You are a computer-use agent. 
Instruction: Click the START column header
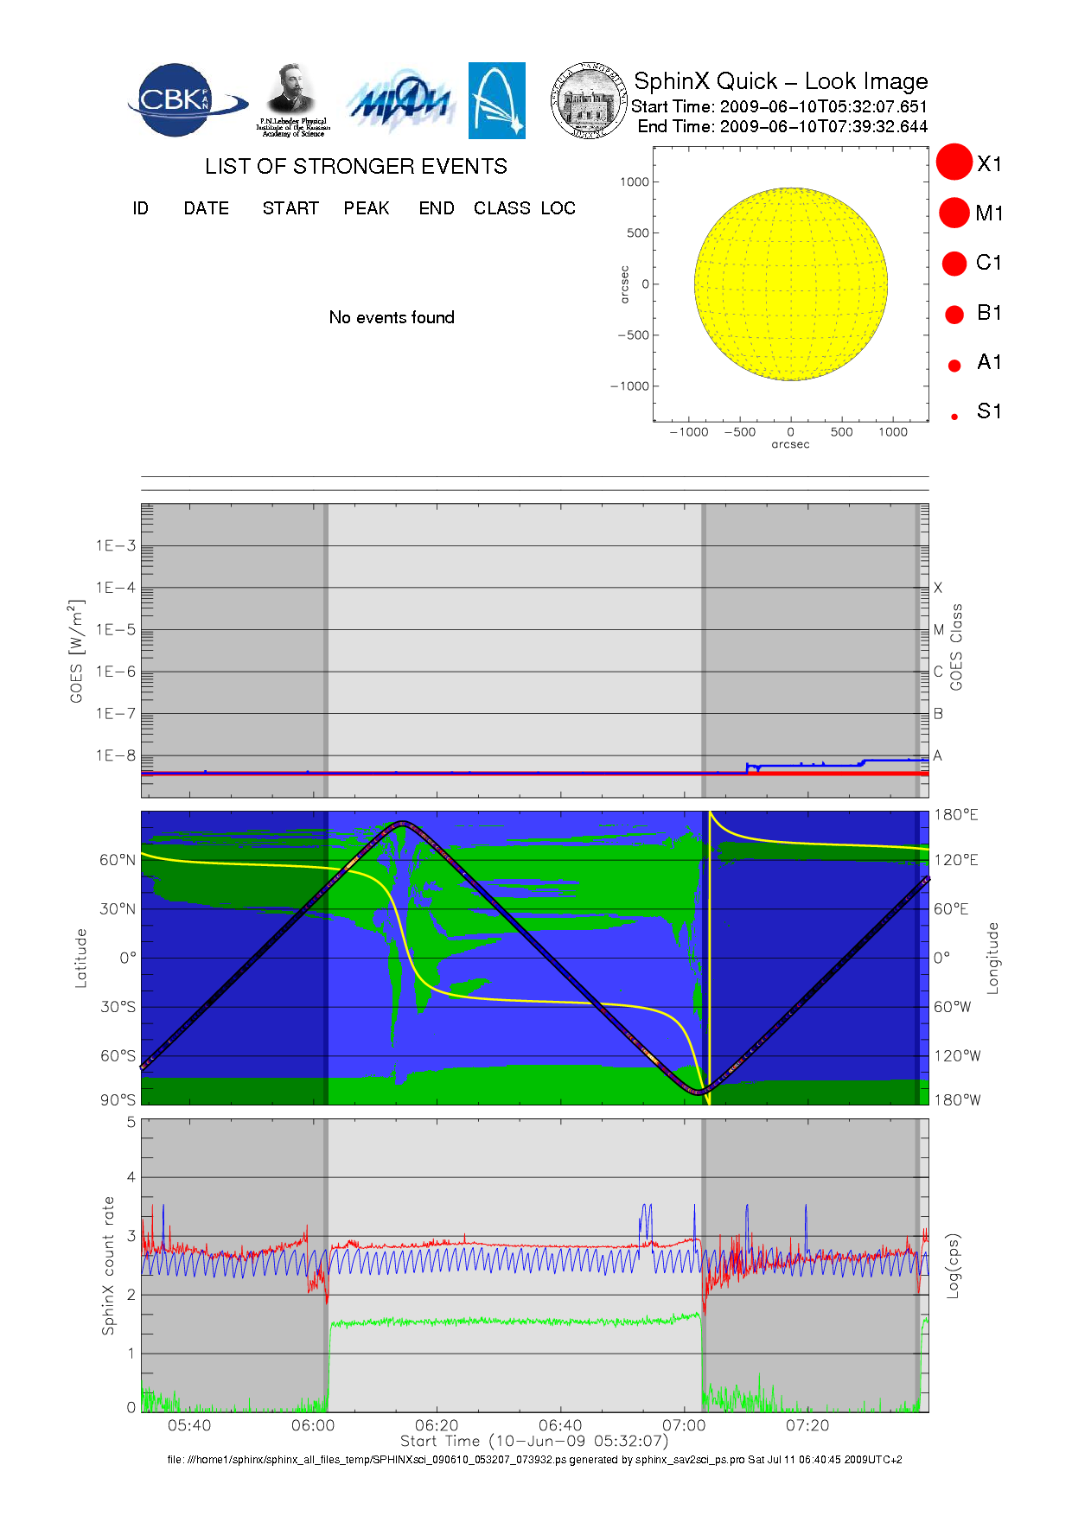click(290, 208)
